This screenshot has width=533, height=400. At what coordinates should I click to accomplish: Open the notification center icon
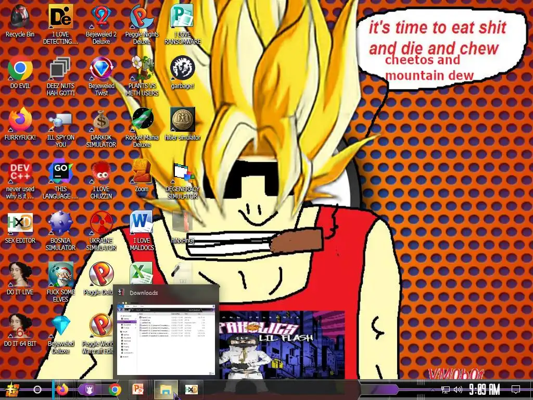coord(516,390)
